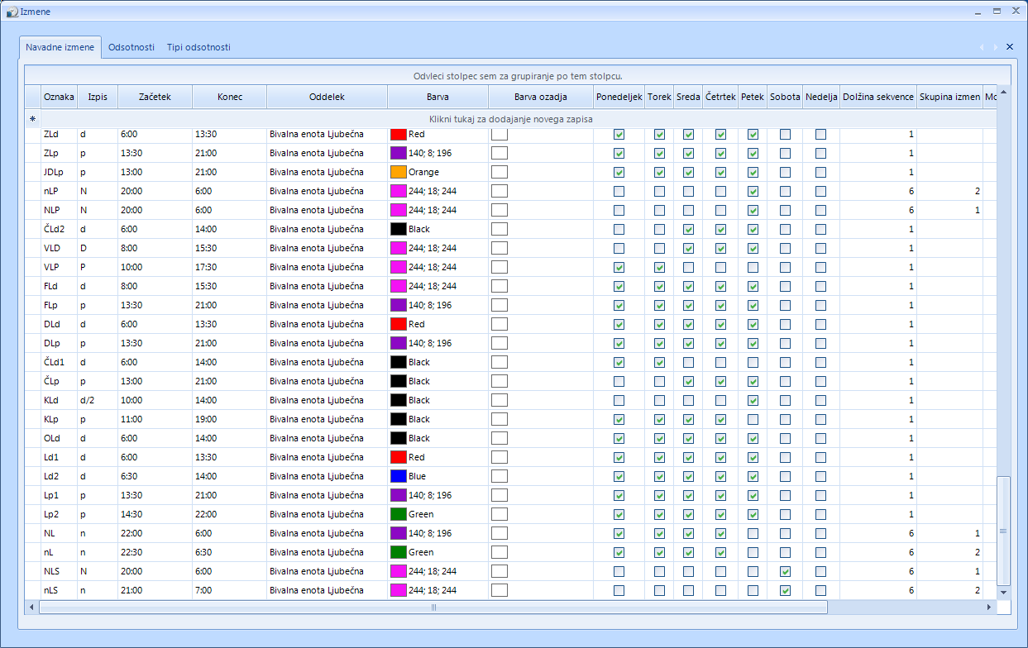Click the horizontal scrollbar right arrow

coord(988,607)
